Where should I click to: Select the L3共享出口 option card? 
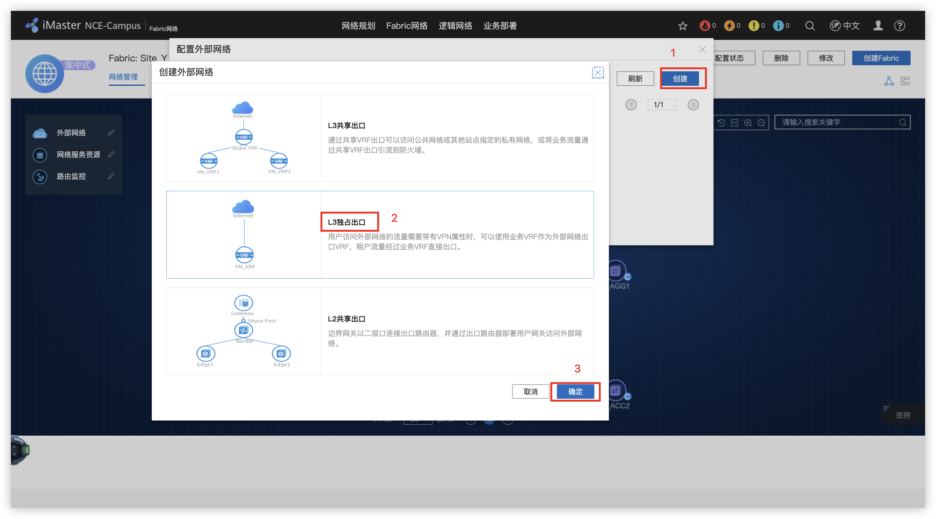380,138
